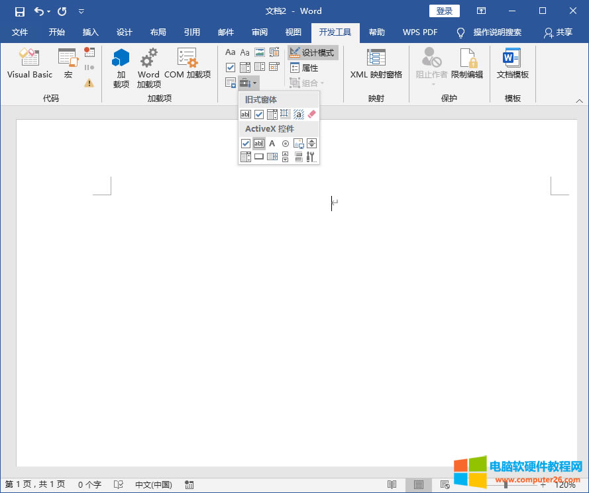Select the ActiveX command button control
Screen dimensions: 589x493
258,156
